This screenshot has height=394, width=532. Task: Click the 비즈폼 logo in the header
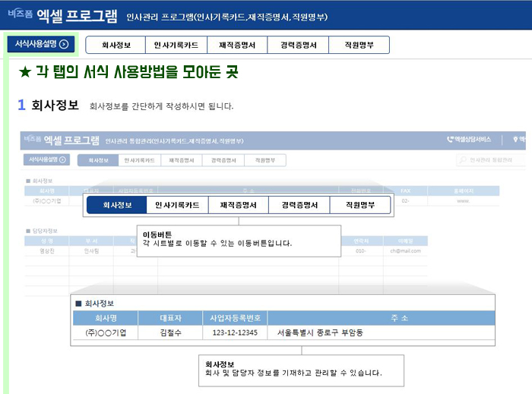[20, 14]
